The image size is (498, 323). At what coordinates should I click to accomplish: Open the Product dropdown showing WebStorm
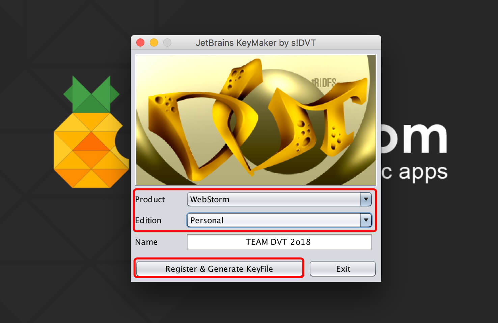[279, 199]
